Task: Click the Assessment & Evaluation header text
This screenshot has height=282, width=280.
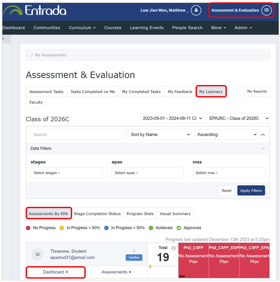Action: (x=235, y=10)
